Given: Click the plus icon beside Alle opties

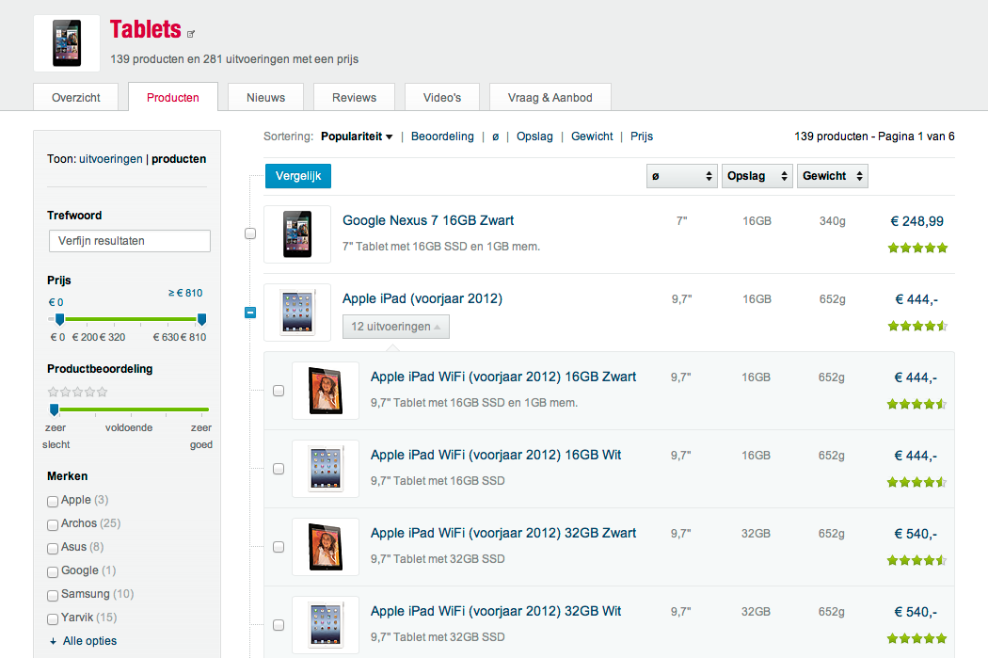Looking at the screenshot, I should pyautogui.click(x=53, y=641).
